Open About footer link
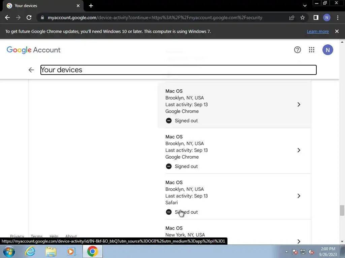The image size is (345, 258). [x=71, y=236]
